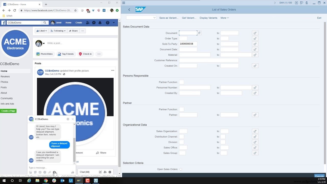Toggle the Liked button on the page

pos(41,31)
